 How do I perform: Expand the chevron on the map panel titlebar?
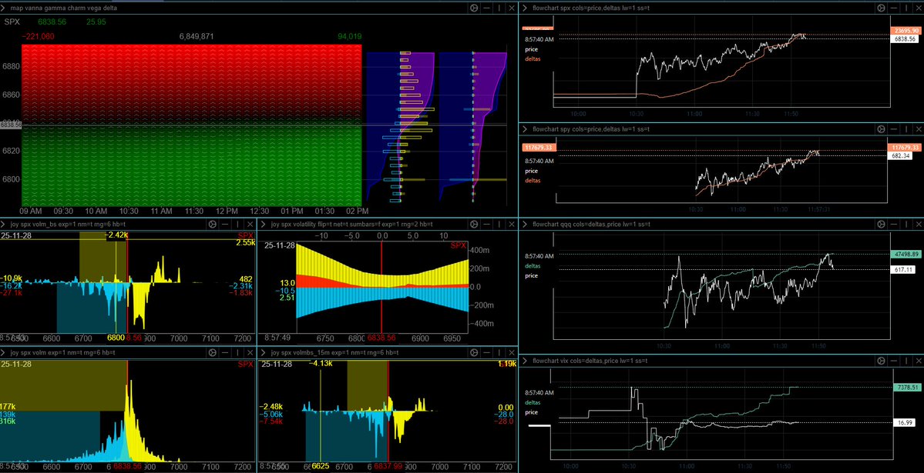tap(5, 8)
